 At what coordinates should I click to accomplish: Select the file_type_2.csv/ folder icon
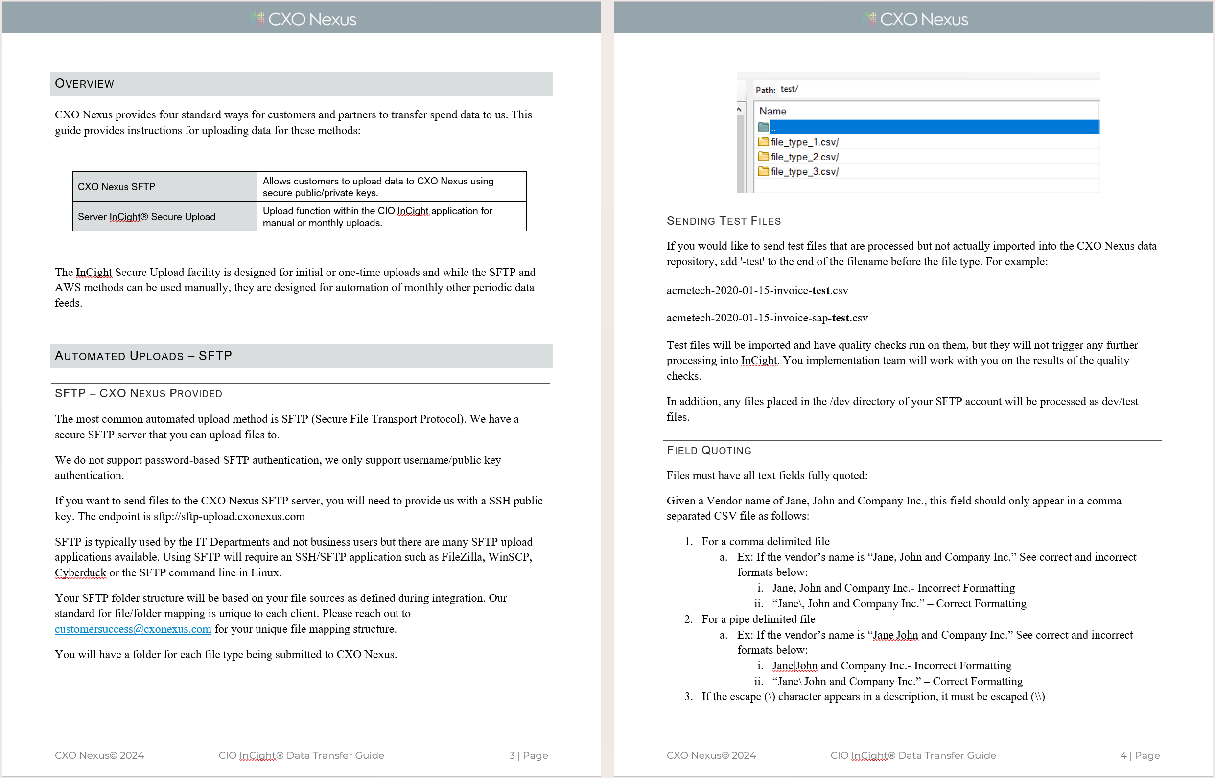[x=763, y=157]
